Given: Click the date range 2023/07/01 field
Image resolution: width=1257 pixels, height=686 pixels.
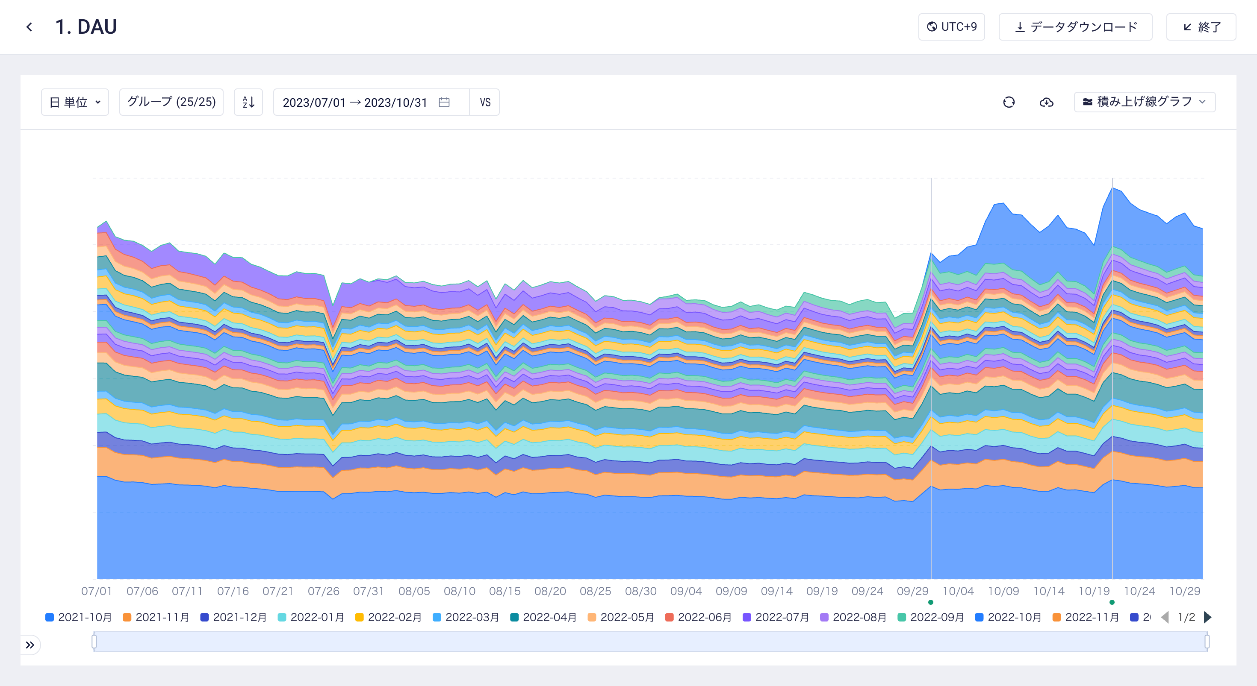Looking at the screenshot, I should pyautogui.click(x=314, y=103).
